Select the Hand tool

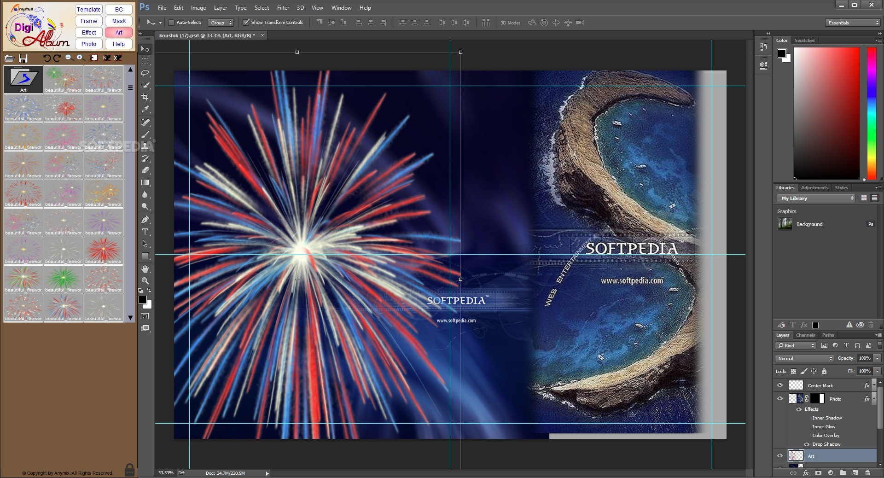(145, 268)
